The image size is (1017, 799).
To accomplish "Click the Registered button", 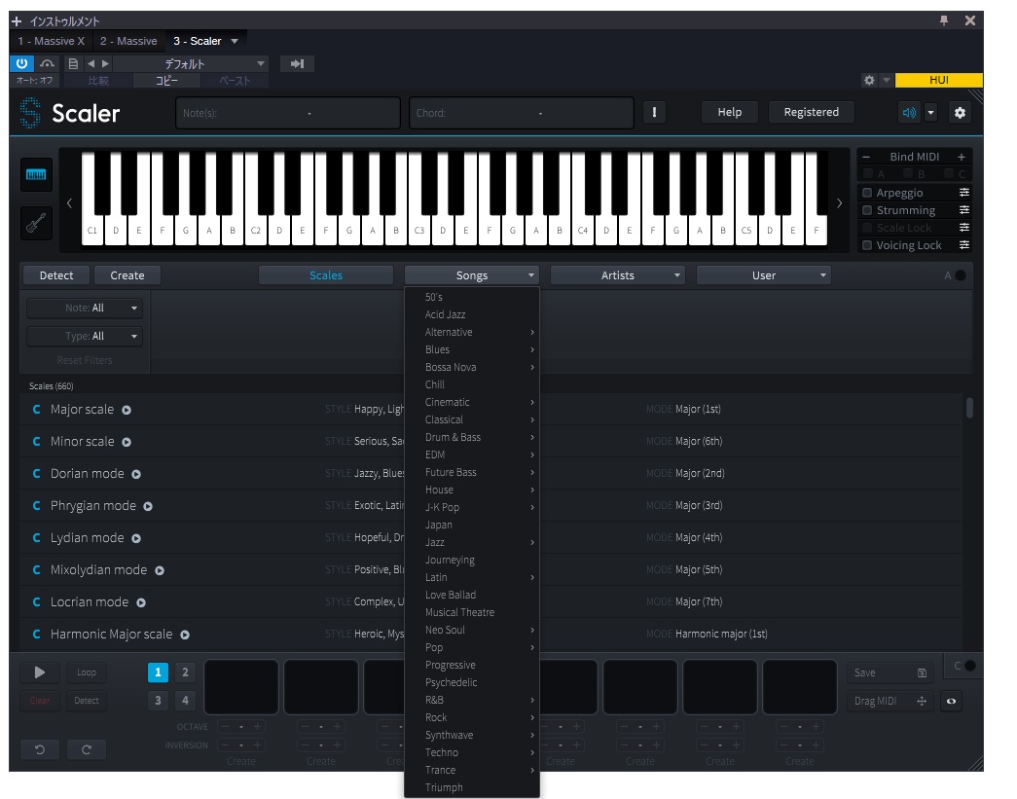I will 812,112.
